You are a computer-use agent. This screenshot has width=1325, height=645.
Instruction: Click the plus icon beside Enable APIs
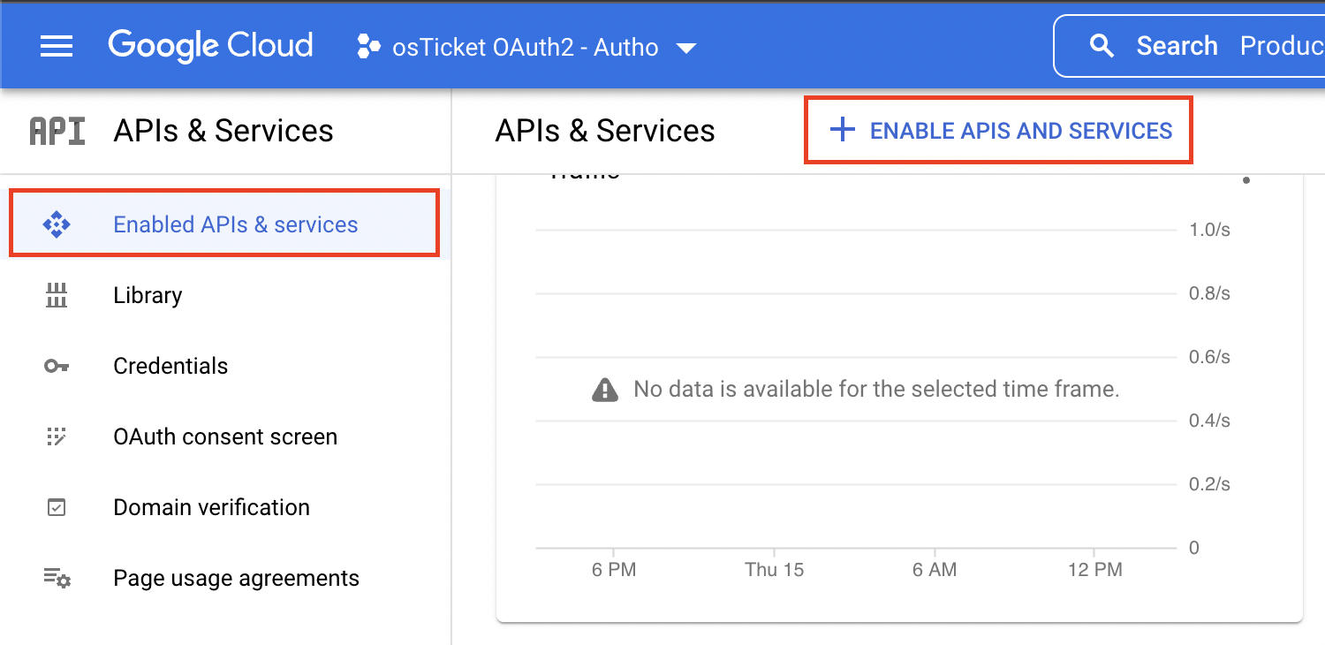843,131
